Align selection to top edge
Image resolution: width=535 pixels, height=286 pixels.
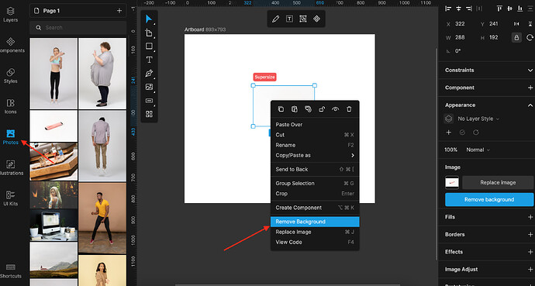pyautogui.click(x=499, y=9)
